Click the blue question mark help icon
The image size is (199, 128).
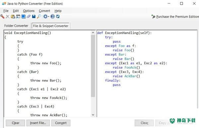pyautogui.click(x=52, y=17)
